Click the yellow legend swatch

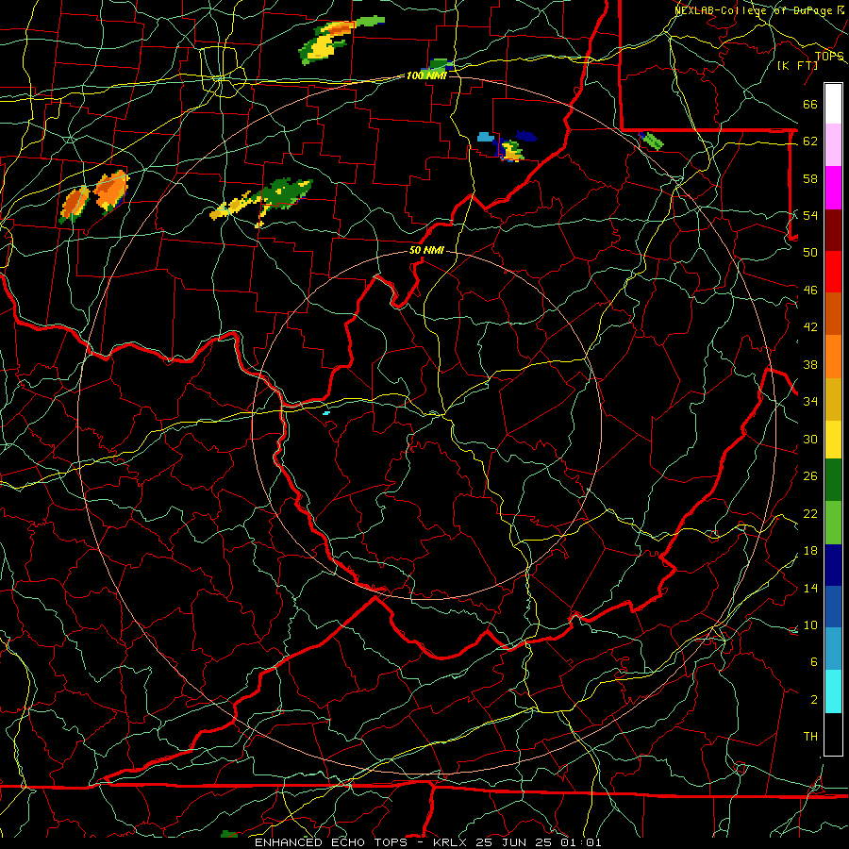[833, 439]
